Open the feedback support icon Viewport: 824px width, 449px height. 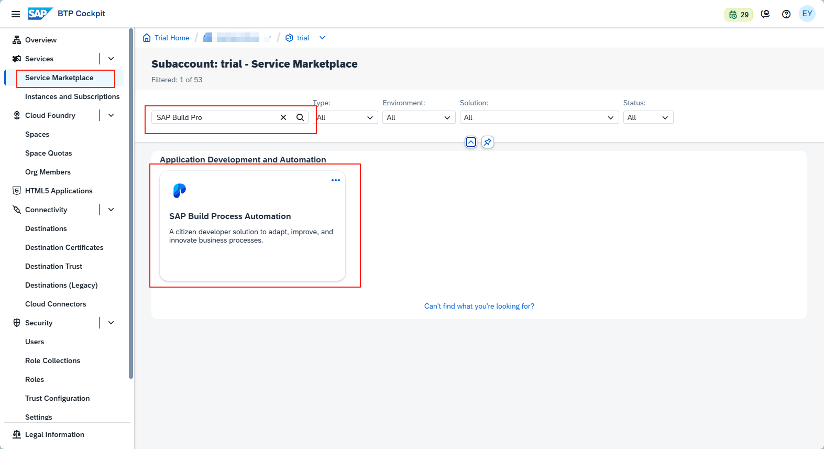click(765, 14)
